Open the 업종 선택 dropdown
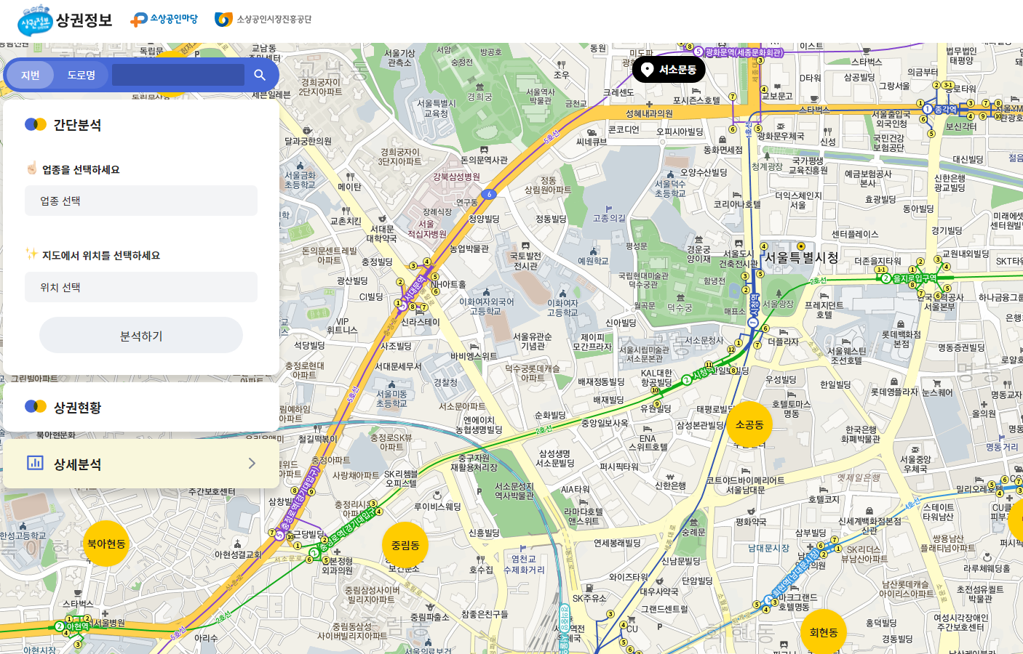This screenshot has width=1023, height=654. click(141, 201)
